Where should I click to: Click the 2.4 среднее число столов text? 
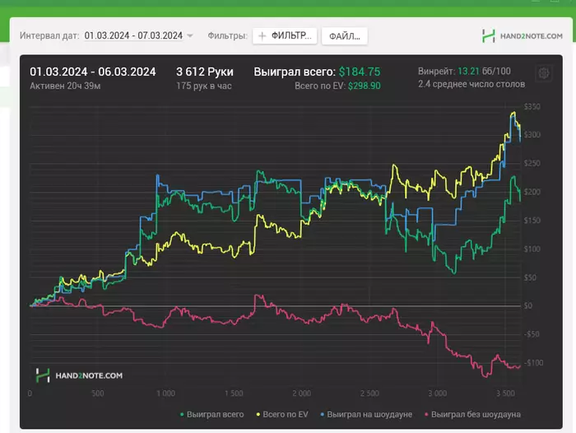471,84
